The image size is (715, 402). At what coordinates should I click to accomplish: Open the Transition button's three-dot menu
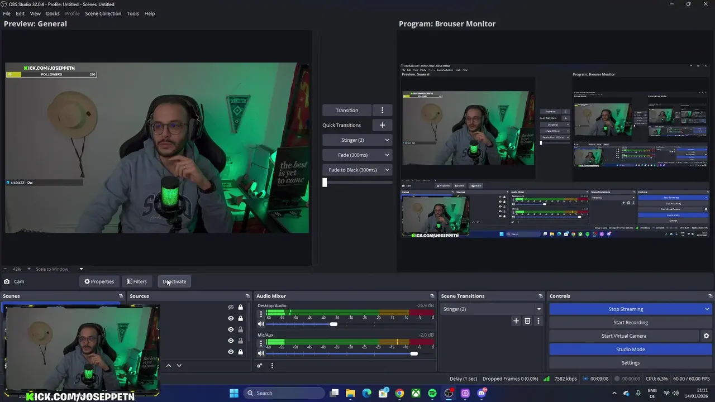tap(382, 110)
